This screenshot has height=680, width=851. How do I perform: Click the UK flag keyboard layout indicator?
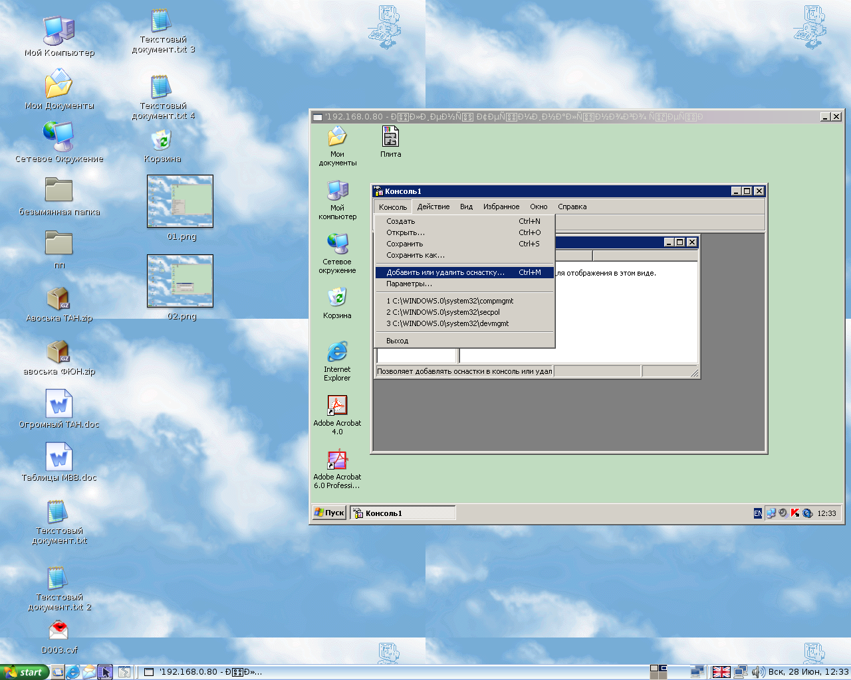(721, 672)
